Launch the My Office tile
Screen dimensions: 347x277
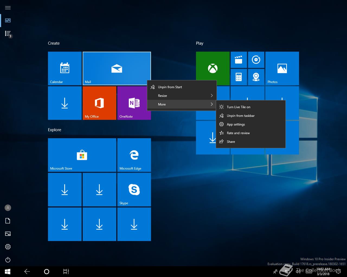coord(99,103)
